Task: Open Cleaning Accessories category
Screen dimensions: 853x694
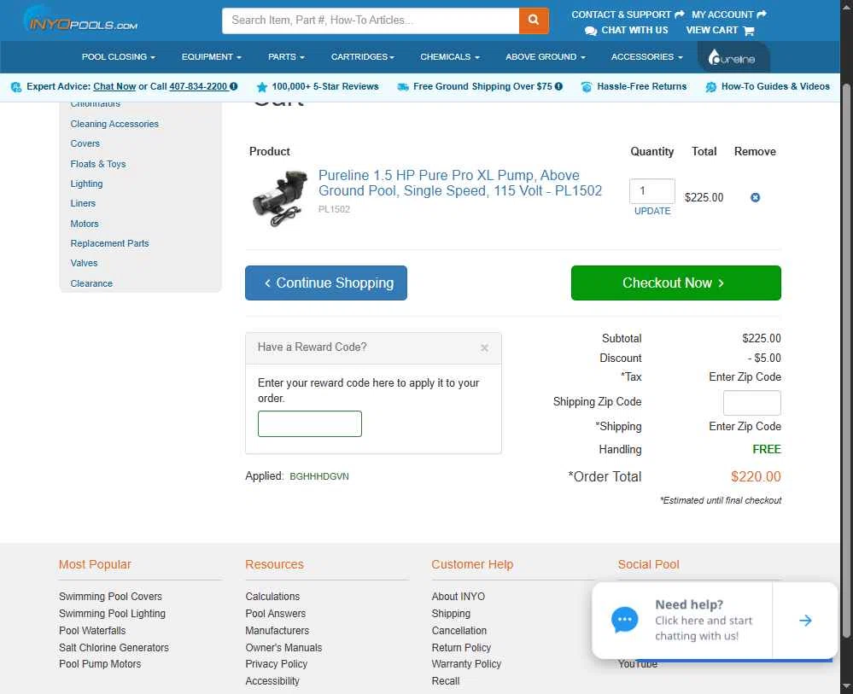Action: 114,124
